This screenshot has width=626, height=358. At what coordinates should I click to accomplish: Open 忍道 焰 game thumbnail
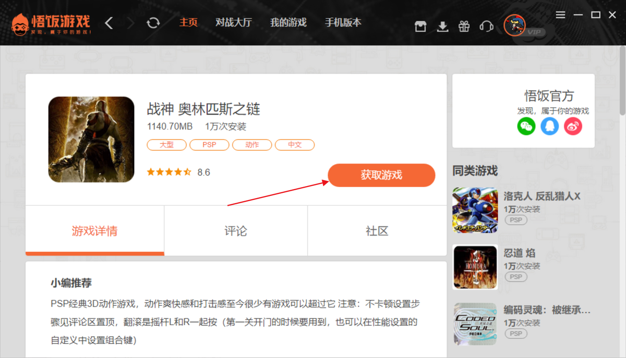click(475, 267)
